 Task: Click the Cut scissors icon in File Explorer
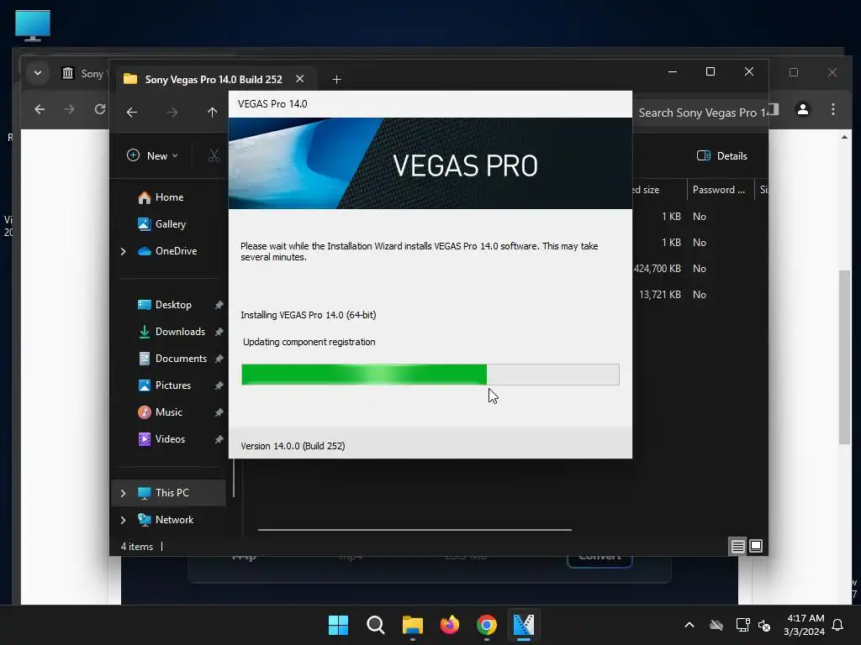coord(214,155)
